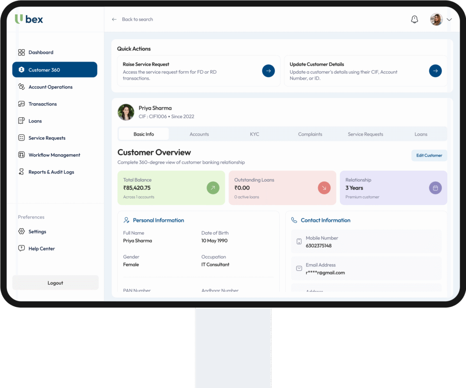Click the Edit Customer button
The width and height of the screenshot is (466, 388).
[429, 155]
